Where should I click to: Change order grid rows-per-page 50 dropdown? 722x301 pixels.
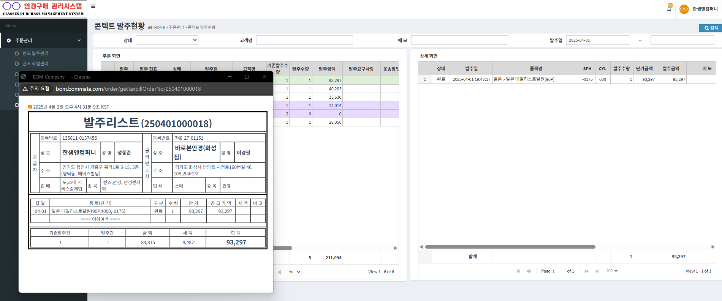tap(294, 272)
